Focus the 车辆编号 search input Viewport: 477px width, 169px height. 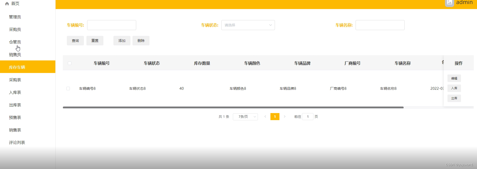pos(112,25)
